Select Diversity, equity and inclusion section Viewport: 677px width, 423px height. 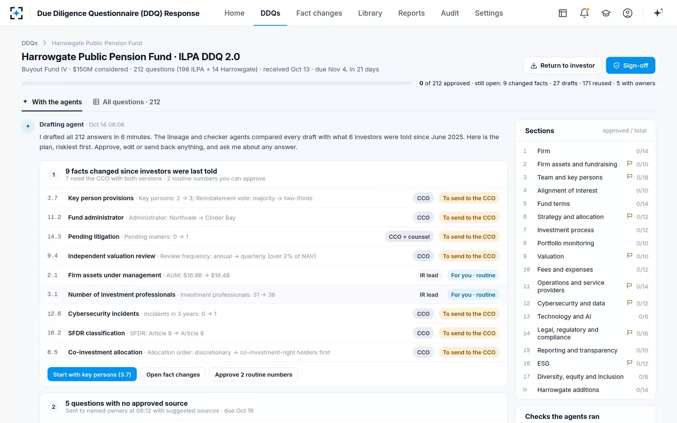(x=585, y=376)
